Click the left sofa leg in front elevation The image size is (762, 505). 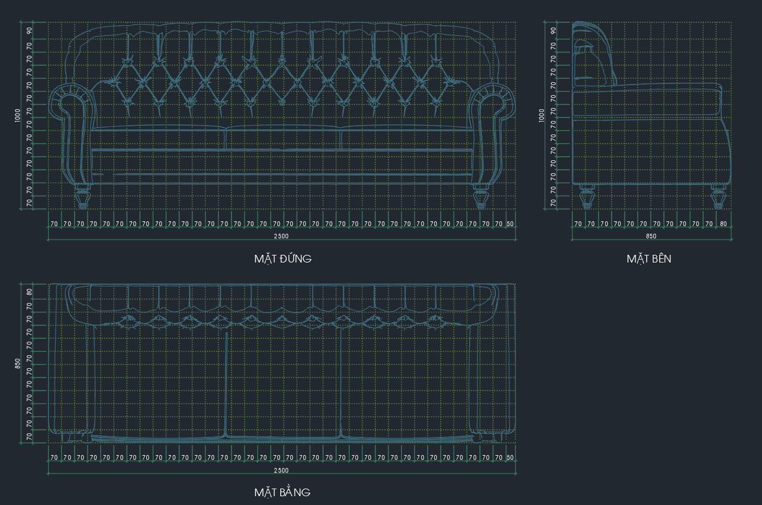pos(83,197)
